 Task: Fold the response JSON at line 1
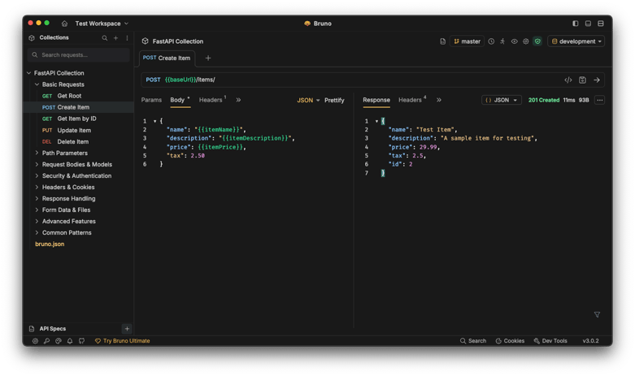click(x=376, y=121)
